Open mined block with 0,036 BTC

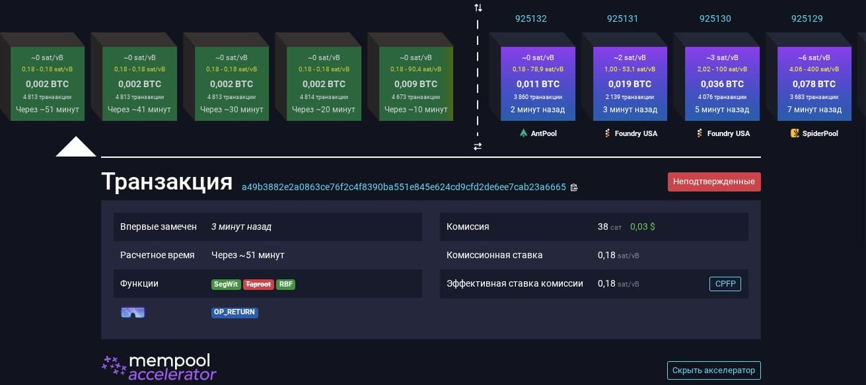pyautogui.click(x=722, y=84)
